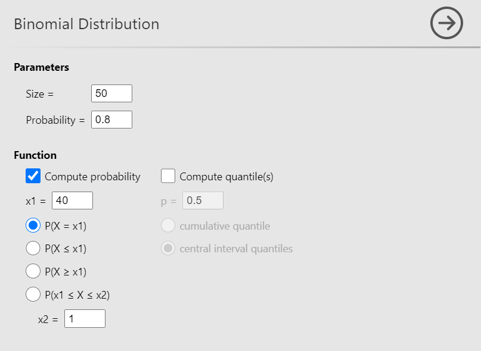Click the Compute probability label text
The width and height of the screenshot is (481, 351).
[x=92, y=177]
